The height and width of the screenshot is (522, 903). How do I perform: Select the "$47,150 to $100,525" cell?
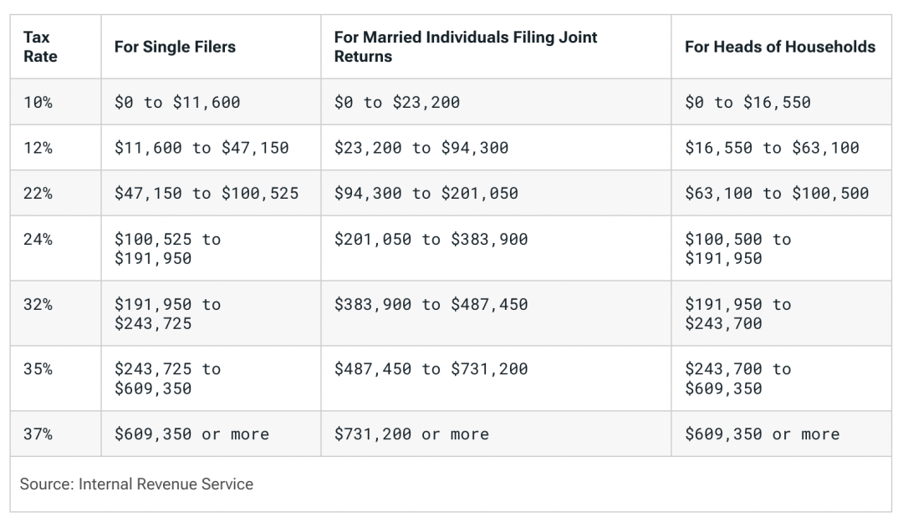(207, 193)
